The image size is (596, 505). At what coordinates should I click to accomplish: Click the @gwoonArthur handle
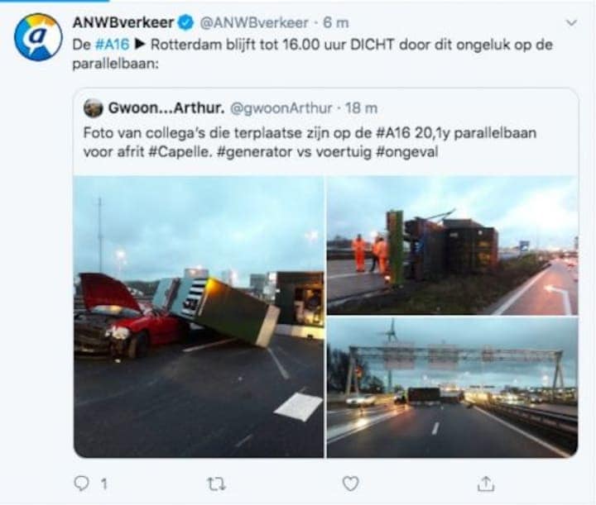[x=281, y=108]
